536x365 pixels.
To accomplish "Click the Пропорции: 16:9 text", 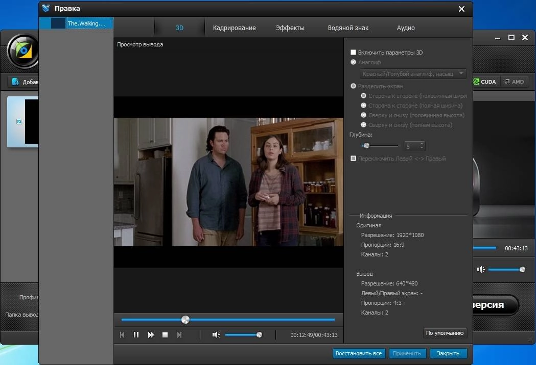I will point(383,245).
